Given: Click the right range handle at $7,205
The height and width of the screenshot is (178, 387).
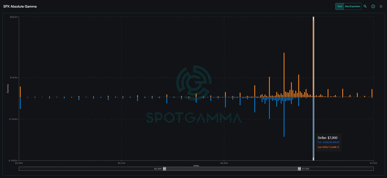Looking at the screenshot, I should coord(299,169).
